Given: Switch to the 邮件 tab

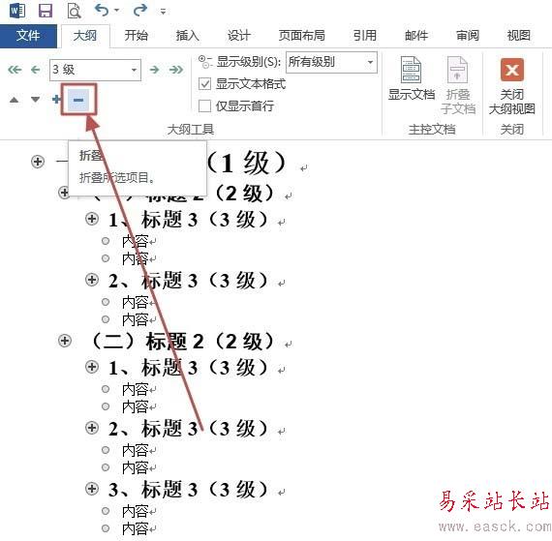Looking at the screenshot, I should [x=416, y=36].
